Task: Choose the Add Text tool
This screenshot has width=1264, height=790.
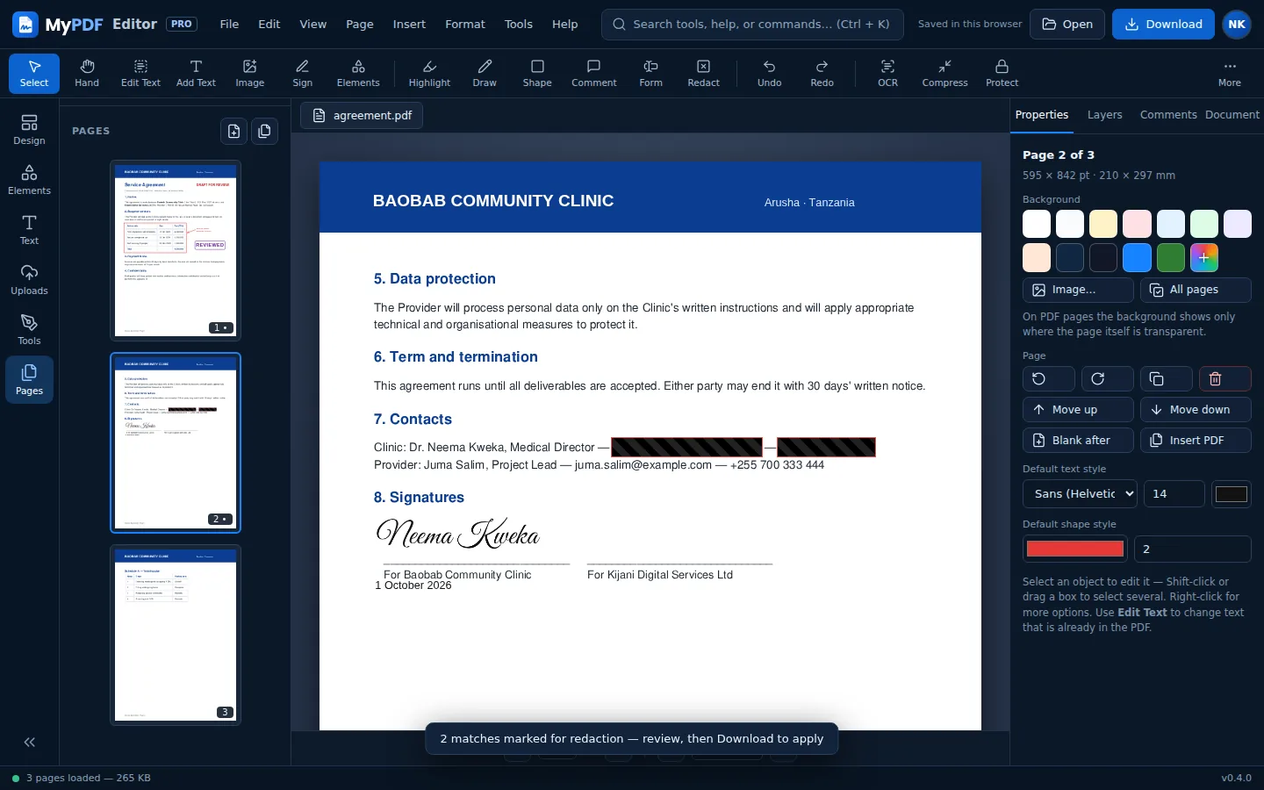Action: [x=196, y=73]
